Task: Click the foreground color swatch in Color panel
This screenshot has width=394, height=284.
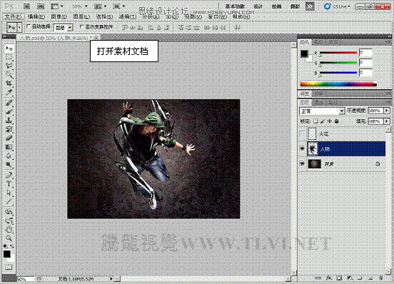Action: [304, 54]
